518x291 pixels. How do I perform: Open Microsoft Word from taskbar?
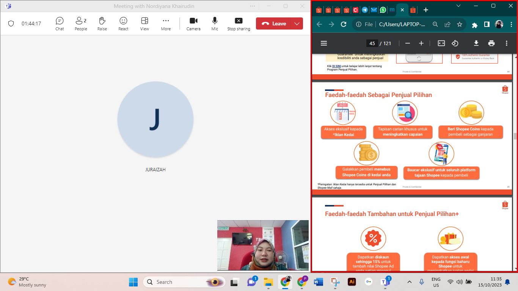[318, 282]
